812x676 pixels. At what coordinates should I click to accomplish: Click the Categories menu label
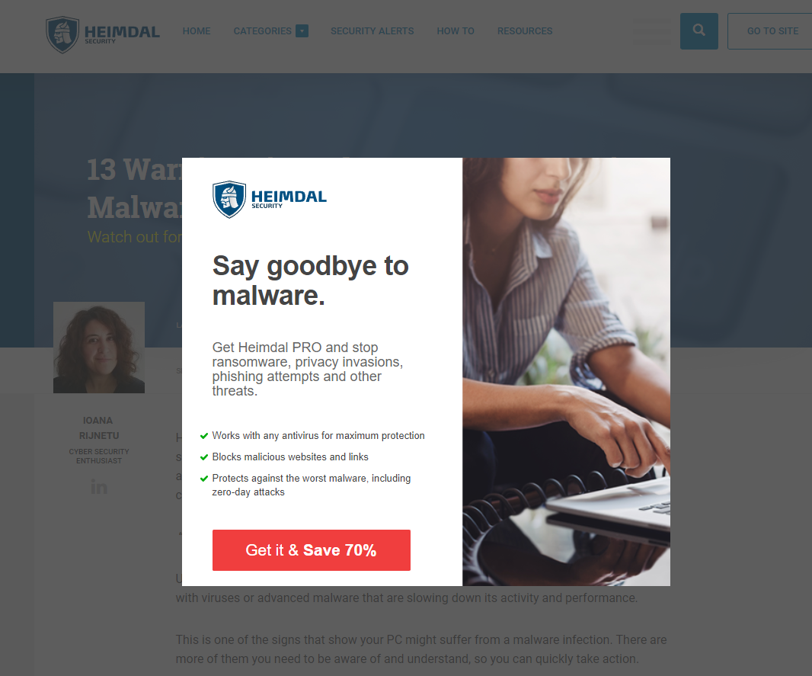tap(263, 31)
